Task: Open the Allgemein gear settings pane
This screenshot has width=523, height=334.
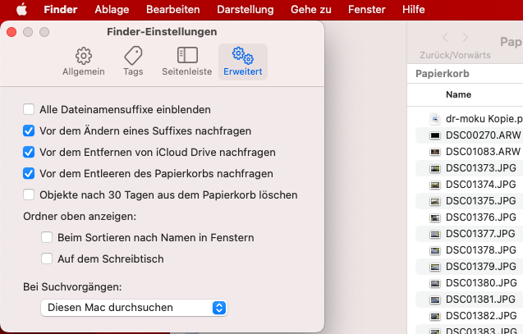Action: point(84,56)
